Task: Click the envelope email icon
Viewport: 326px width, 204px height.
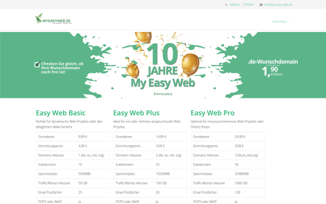Action: (261, 4)
